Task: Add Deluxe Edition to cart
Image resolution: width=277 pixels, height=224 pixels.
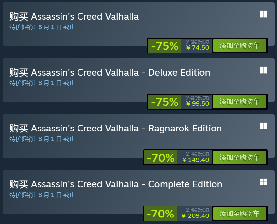Action: click(239, 102)
